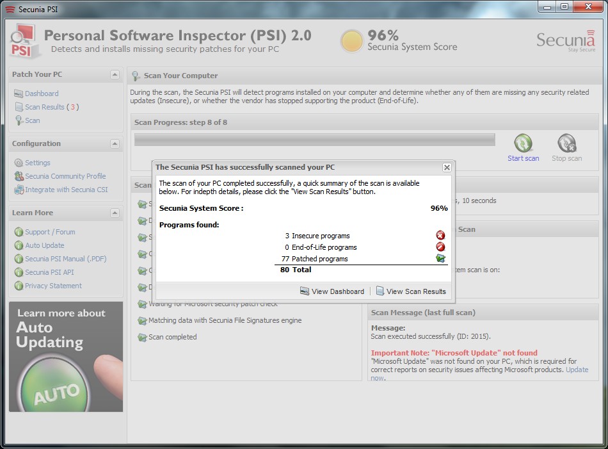The image size is (608, 449).
Task: Minimize the Secunia PSI window
Action: (x=547, y=6)
